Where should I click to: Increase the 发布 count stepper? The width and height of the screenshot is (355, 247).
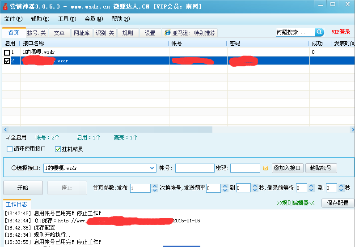pos(155,186)
